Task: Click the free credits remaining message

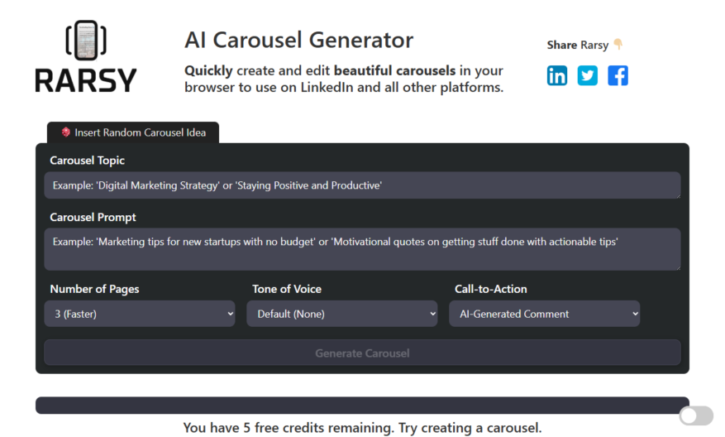Action: 362,427
